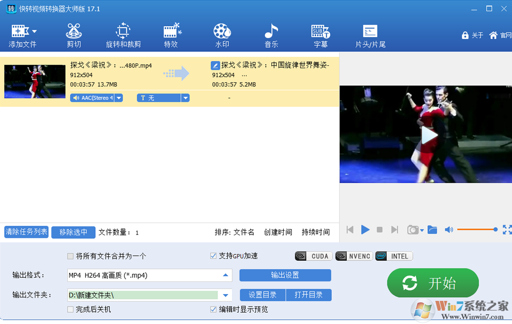Open the 剪切 (cut) tool
Image resolution: width=512 pixels, height=324 pixels.
pos(74,35)
